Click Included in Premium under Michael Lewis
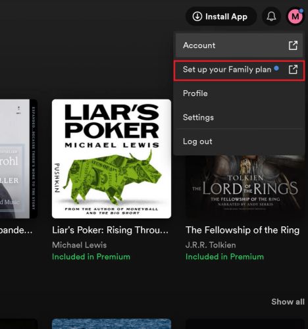The image size is (308, 329). click(91, 257)
